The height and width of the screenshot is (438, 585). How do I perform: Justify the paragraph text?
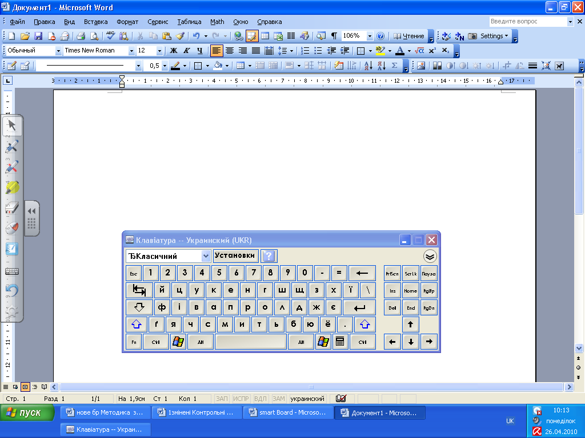click(x=255, y=50)
